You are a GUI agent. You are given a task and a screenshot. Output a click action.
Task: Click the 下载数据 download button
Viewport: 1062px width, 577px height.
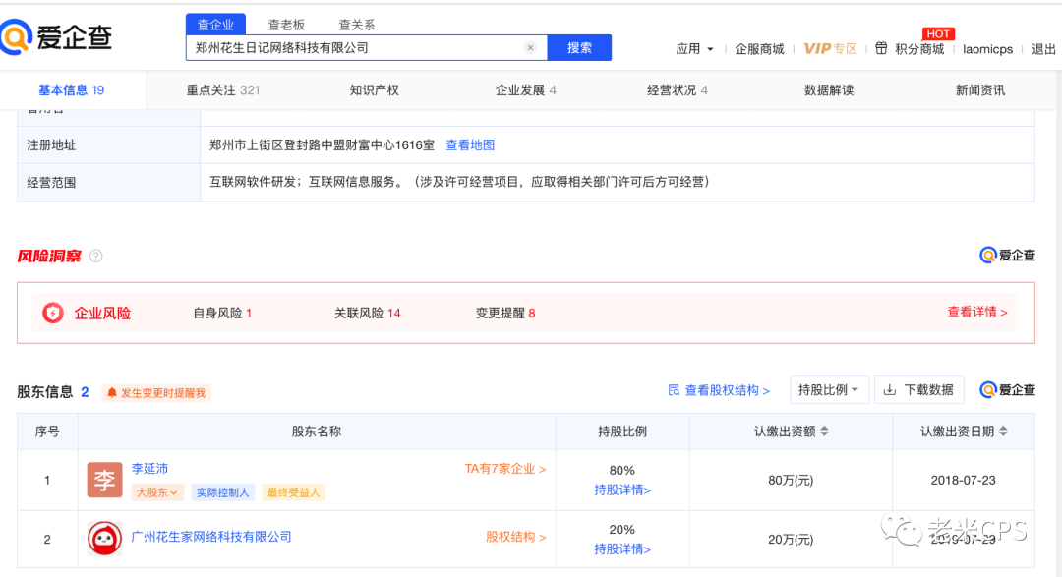point(919,390)
